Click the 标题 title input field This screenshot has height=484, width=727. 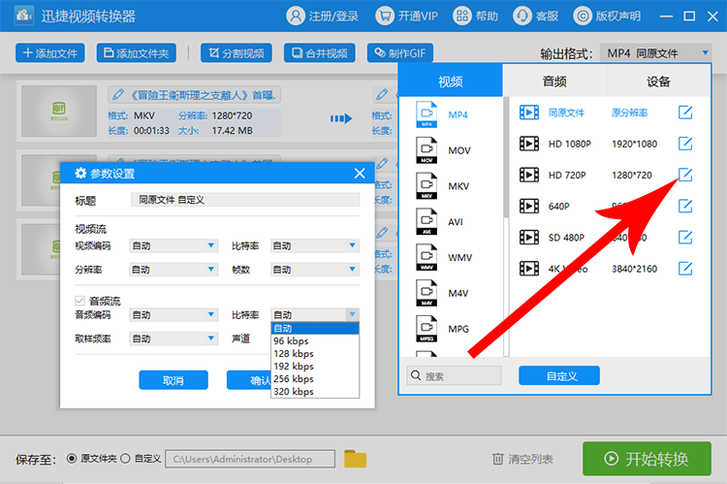point(245,200)
